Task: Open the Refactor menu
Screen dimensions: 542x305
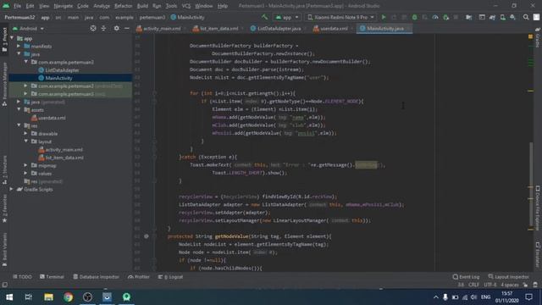Action: [123, 6]
